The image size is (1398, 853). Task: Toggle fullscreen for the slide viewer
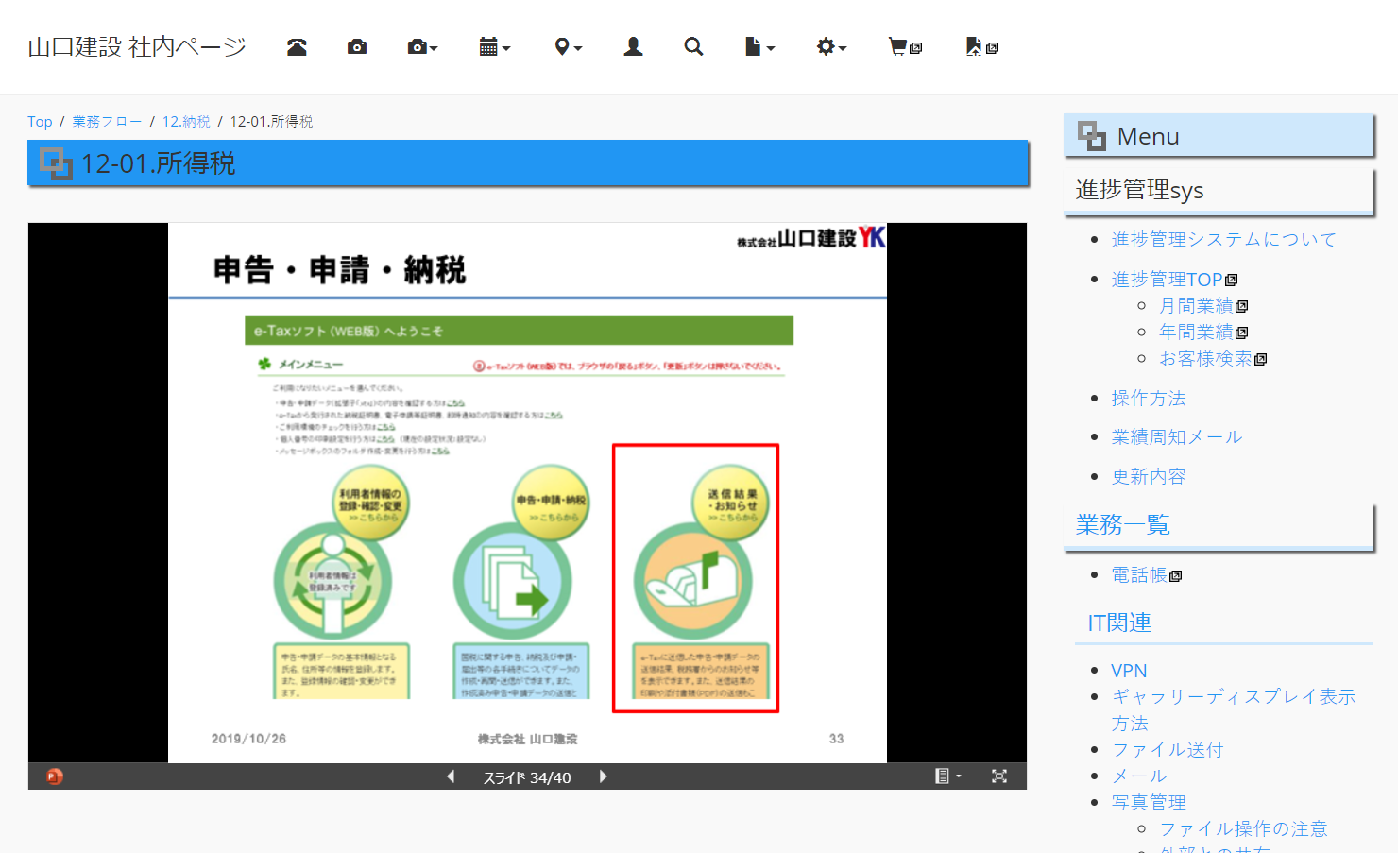click(x=999, y=776)
